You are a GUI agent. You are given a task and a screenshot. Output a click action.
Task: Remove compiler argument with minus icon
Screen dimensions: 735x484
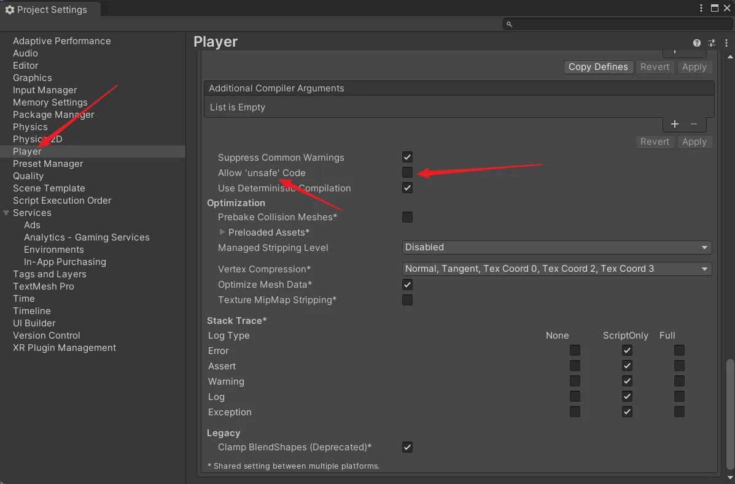pos(694,124)
